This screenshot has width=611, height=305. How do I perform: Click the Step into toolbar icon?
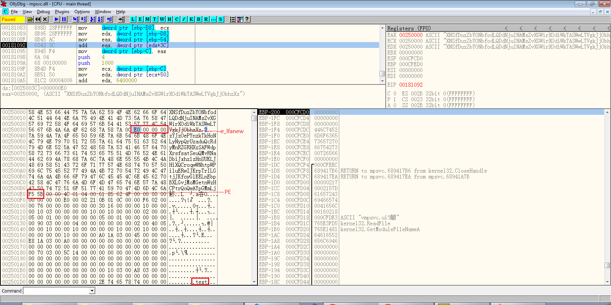click(76, 19)
